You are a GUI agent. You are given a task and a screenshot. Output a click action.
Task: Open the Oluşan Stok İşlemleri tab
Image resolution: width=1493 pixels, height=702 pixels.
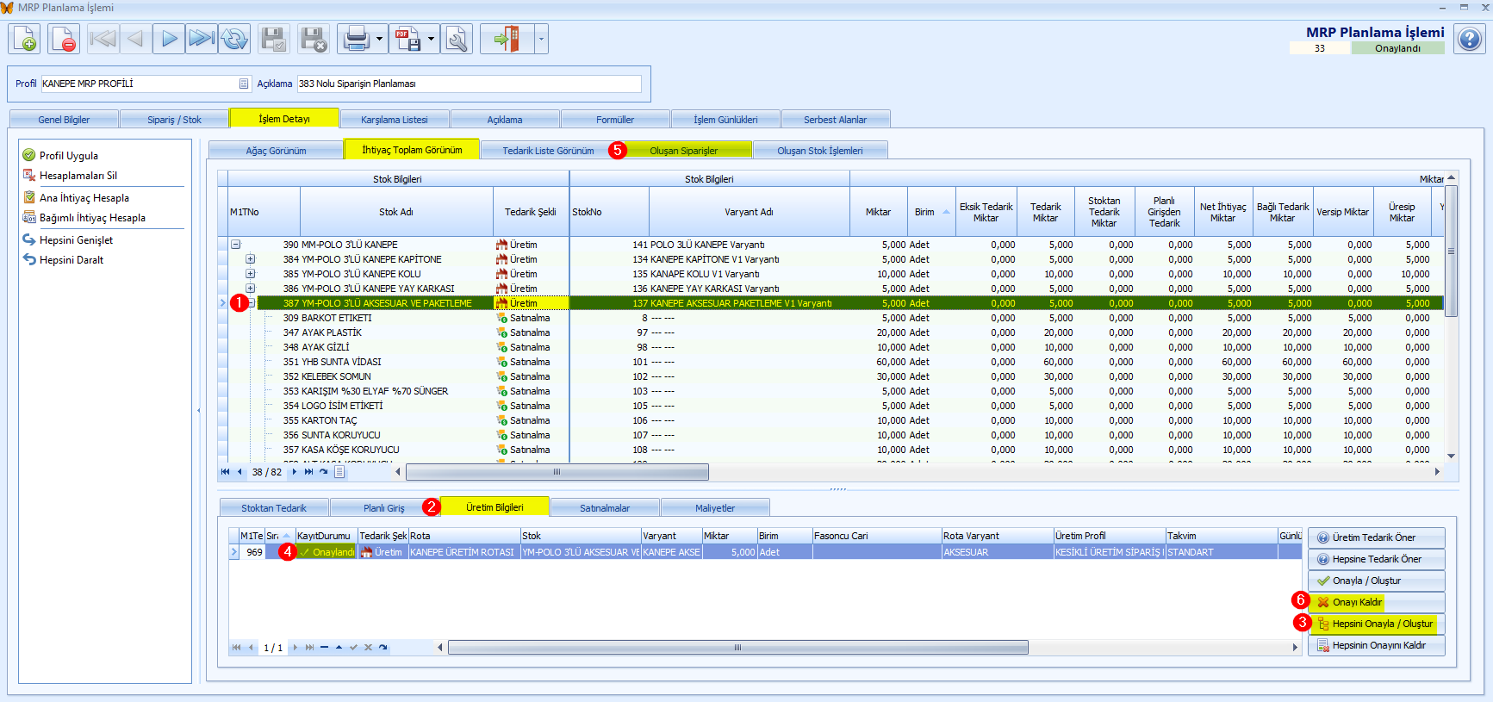pyautogui.click(x=819, y=151)
